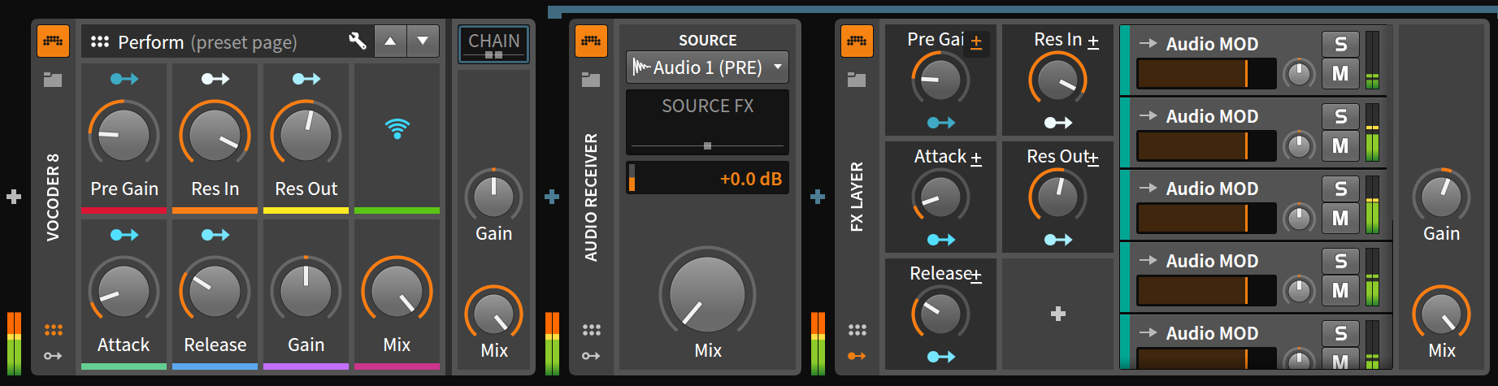The width and height of the screenshot is (1498, 386).
Task: Click the FX Layer modulator routing icon
Action: [x=857, y=356]
